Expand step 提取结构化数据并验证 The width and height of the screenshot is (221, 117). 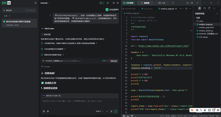tap(53, 55)
